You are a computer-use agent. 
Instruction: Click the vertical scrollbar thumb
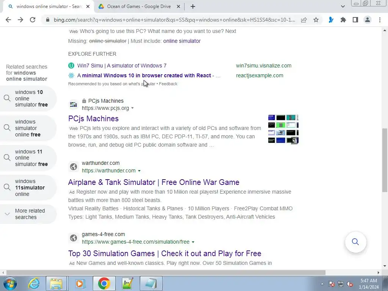(385, 160)
